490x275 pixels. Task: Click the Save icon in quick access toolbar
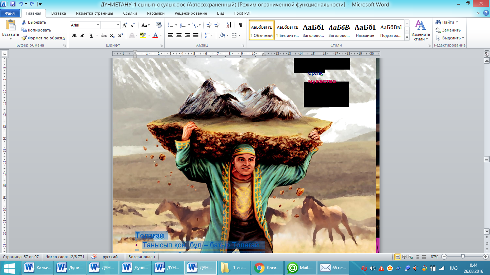click(13, 4)
